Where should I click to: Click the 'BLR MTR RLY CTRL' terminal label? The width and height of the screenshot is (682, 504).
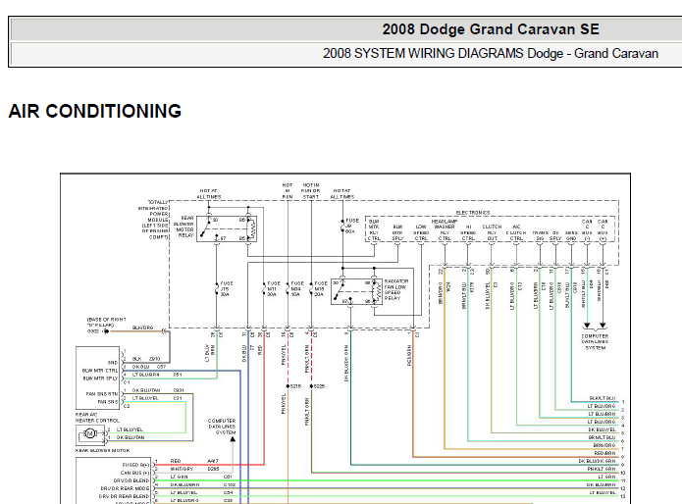point(374,229)
